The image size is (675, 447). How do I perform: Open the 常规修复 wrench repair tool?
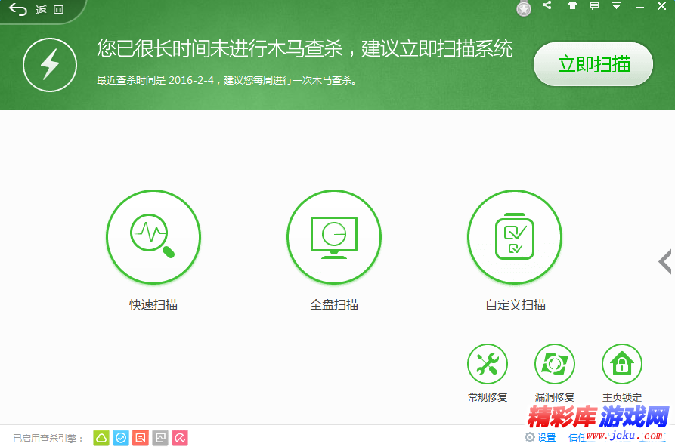(487, 365)
